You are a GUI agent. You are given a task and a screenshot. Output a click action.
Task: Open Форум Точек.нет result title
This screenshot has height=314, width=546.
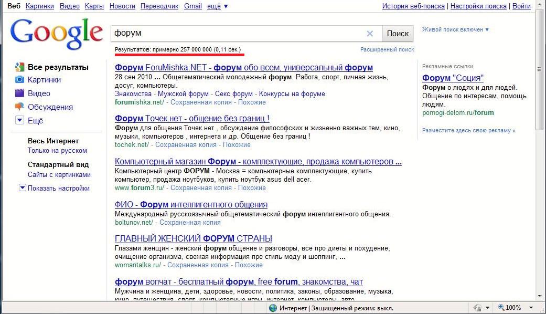tap(192, 119)
